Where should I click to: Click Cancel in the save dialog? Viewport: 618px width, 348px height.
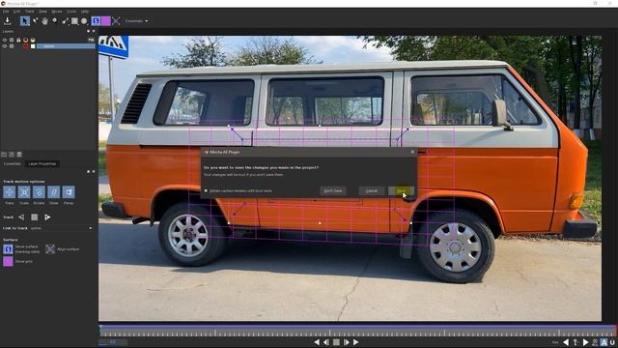pos(371,191)
